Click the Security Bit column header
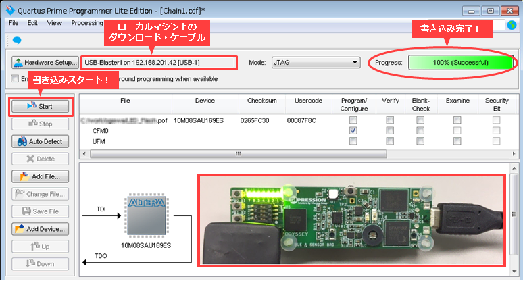 coord(497,104)
